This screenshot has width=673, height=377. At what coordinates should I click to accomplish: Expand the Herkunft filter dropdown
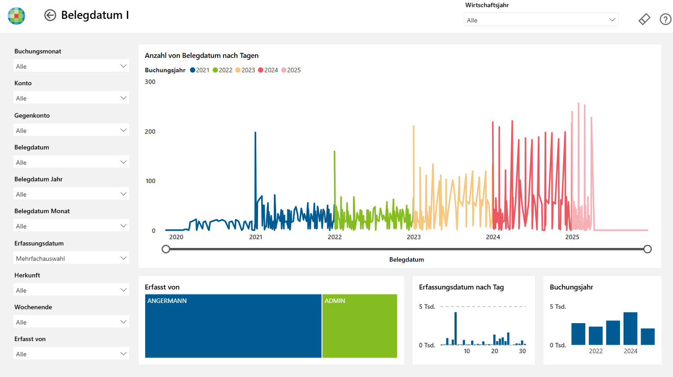pyautogui.click(x=71, y=290)
